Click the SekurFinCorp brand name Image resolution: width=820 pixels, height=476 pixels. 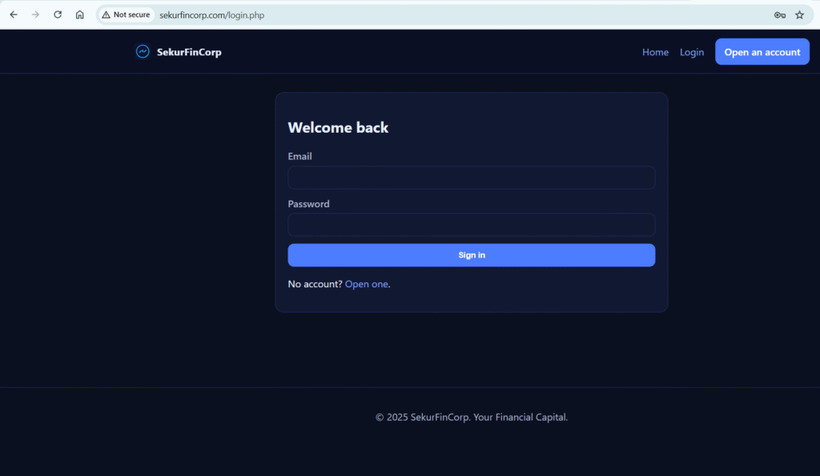coord(189,52)
